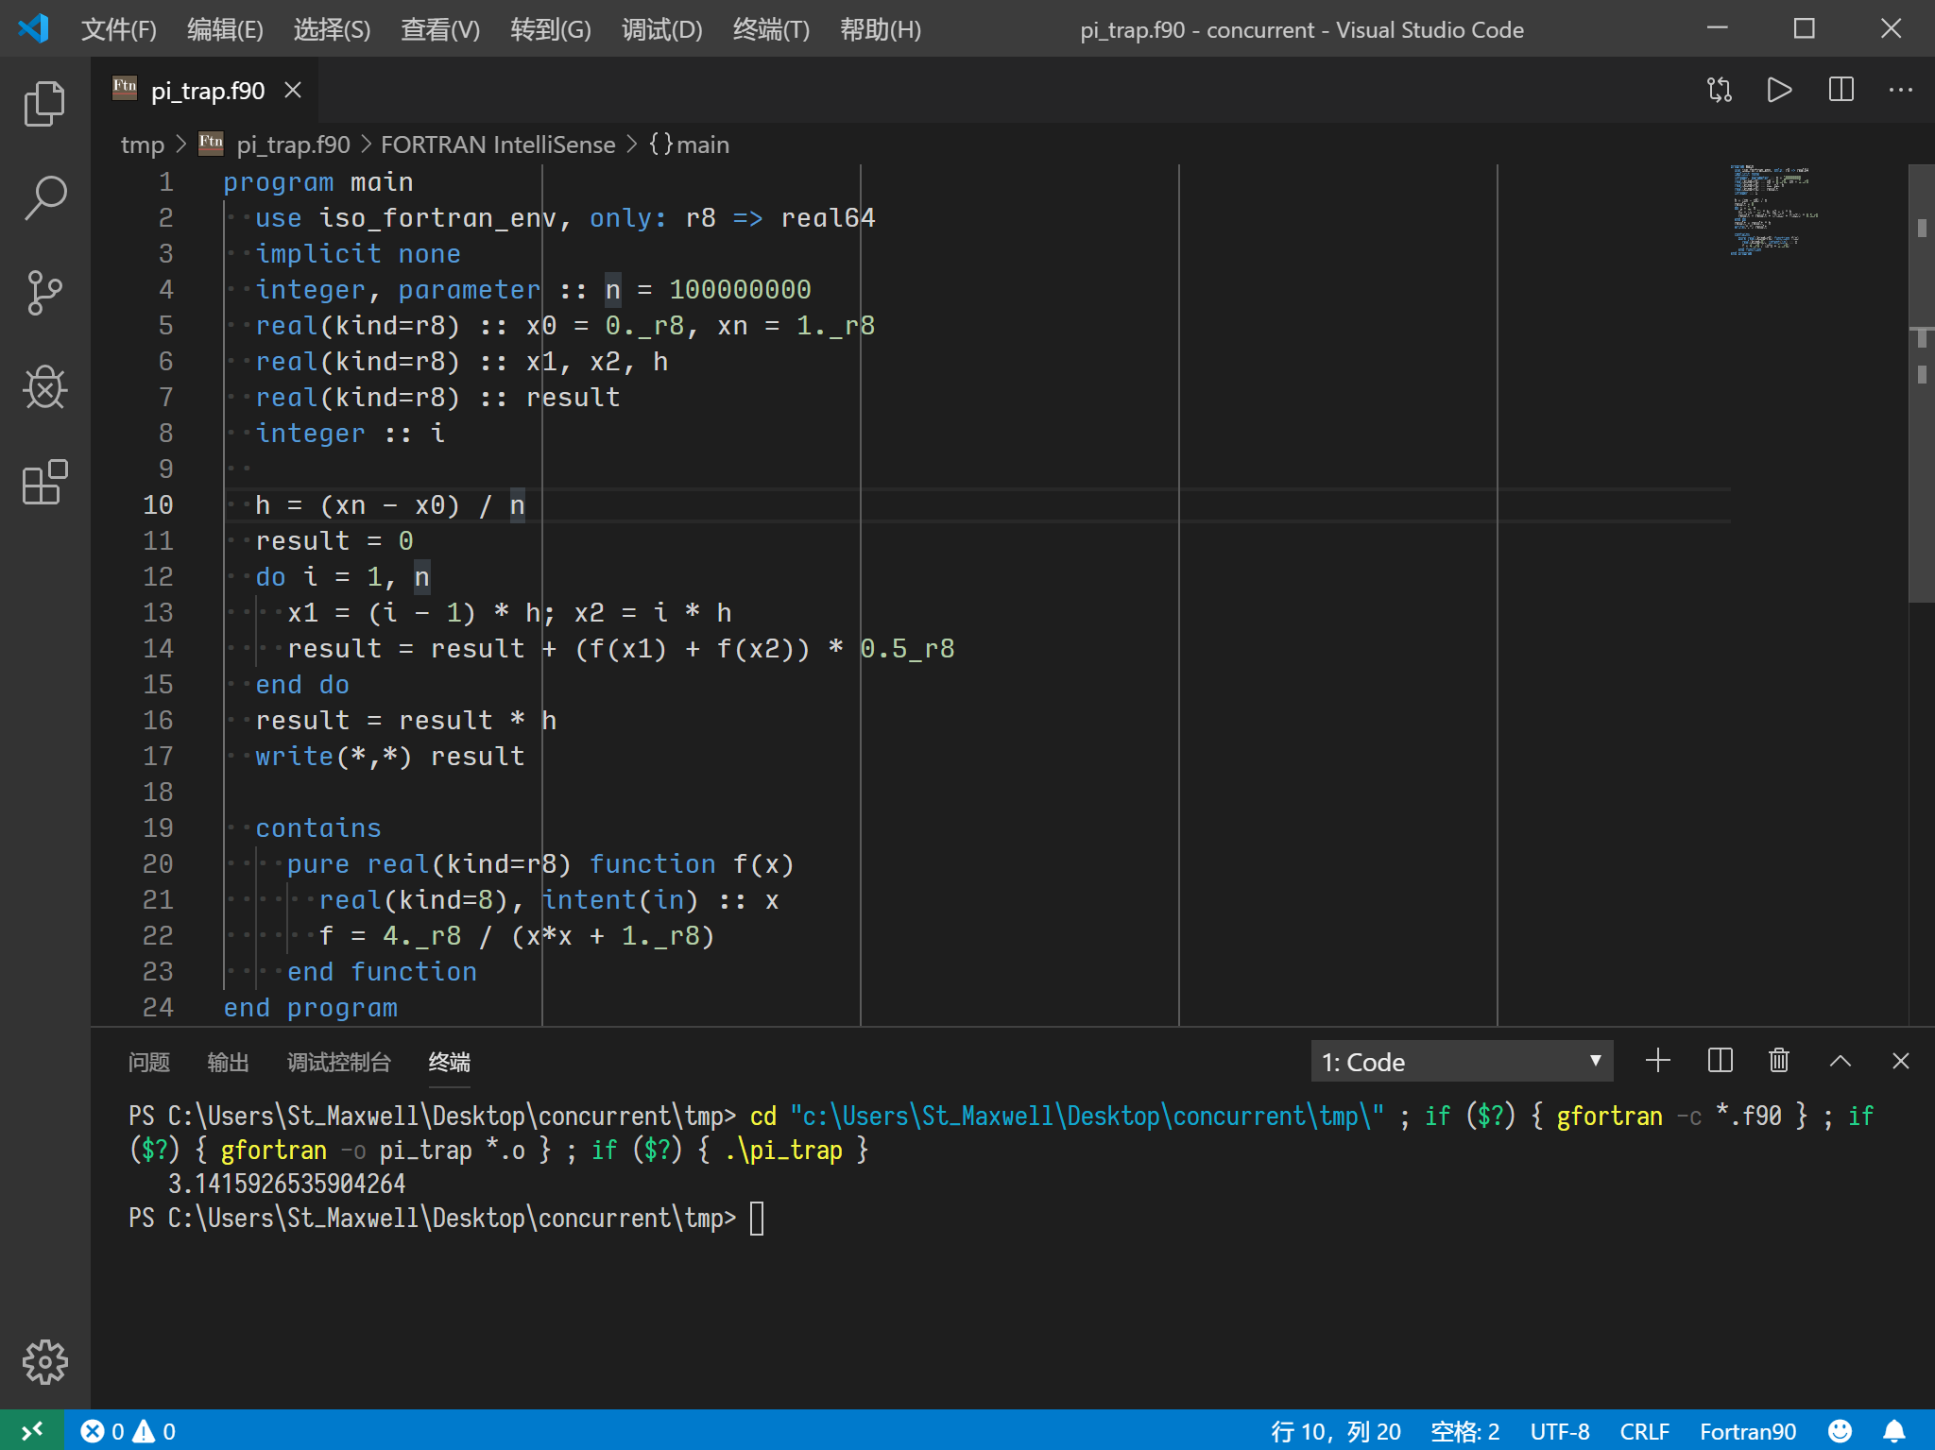Switch to the 输出 panel tab
This screenshot has width=1935, height=1450.
[x=228, y=1062]
